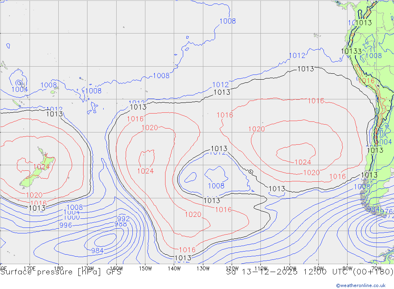
Task: Click the 984 low label south of 160W
Action: point(97,250)
